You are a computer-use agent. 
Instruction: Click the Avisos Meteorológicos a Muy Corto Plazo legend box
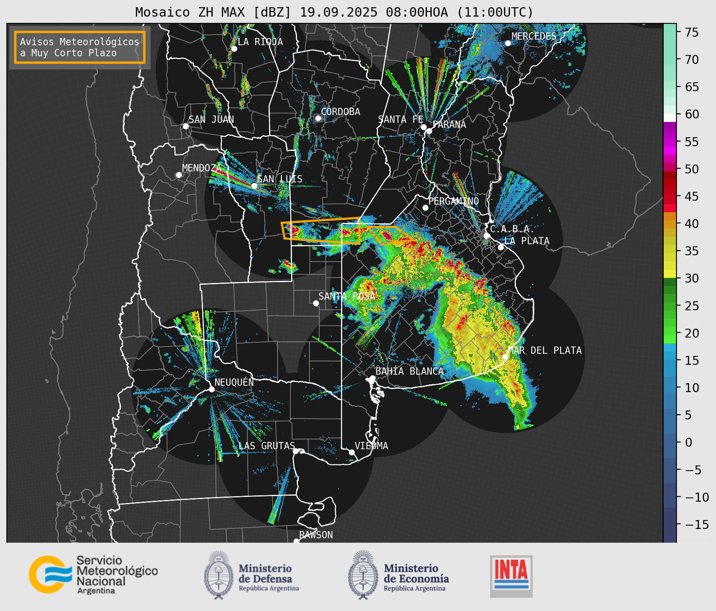(80, 47)
